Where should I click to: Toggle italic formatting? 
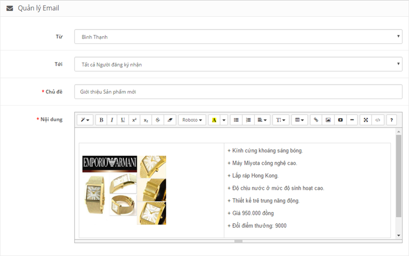pos(112,120)
